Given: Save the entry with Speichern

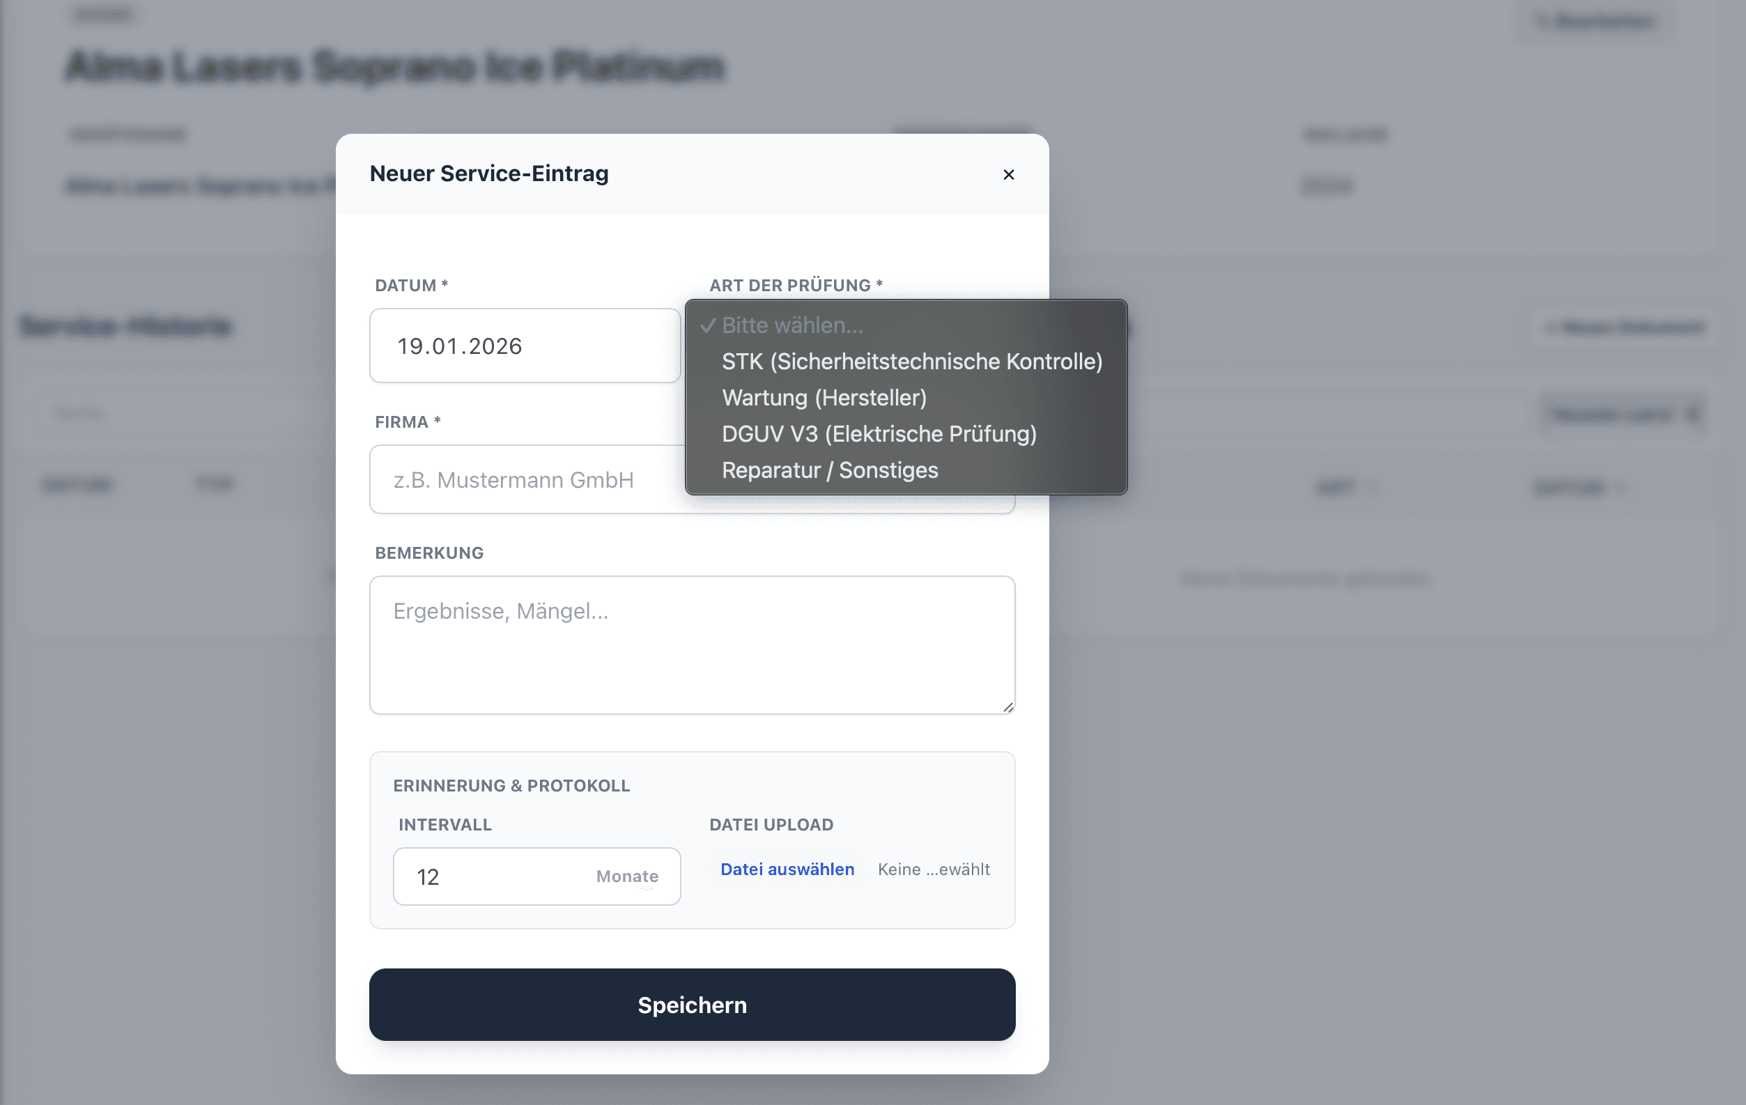Looking at the screenshot, I should 691,1005.
